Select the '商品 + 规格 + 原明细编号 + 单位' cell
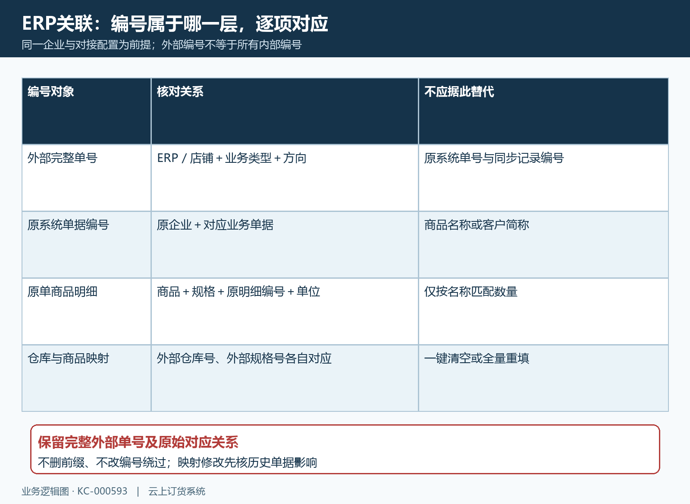The height and width of the screenshot is (504, 690). (x=285, y=311)
